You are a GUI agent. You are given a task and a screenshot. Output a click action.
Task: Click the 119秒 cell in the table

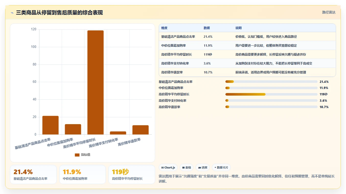pyautogui.click(x=208, y=55)
